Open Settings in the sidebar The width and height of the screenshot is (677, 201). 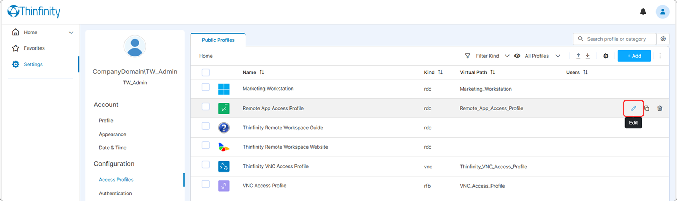click(33, 64)
